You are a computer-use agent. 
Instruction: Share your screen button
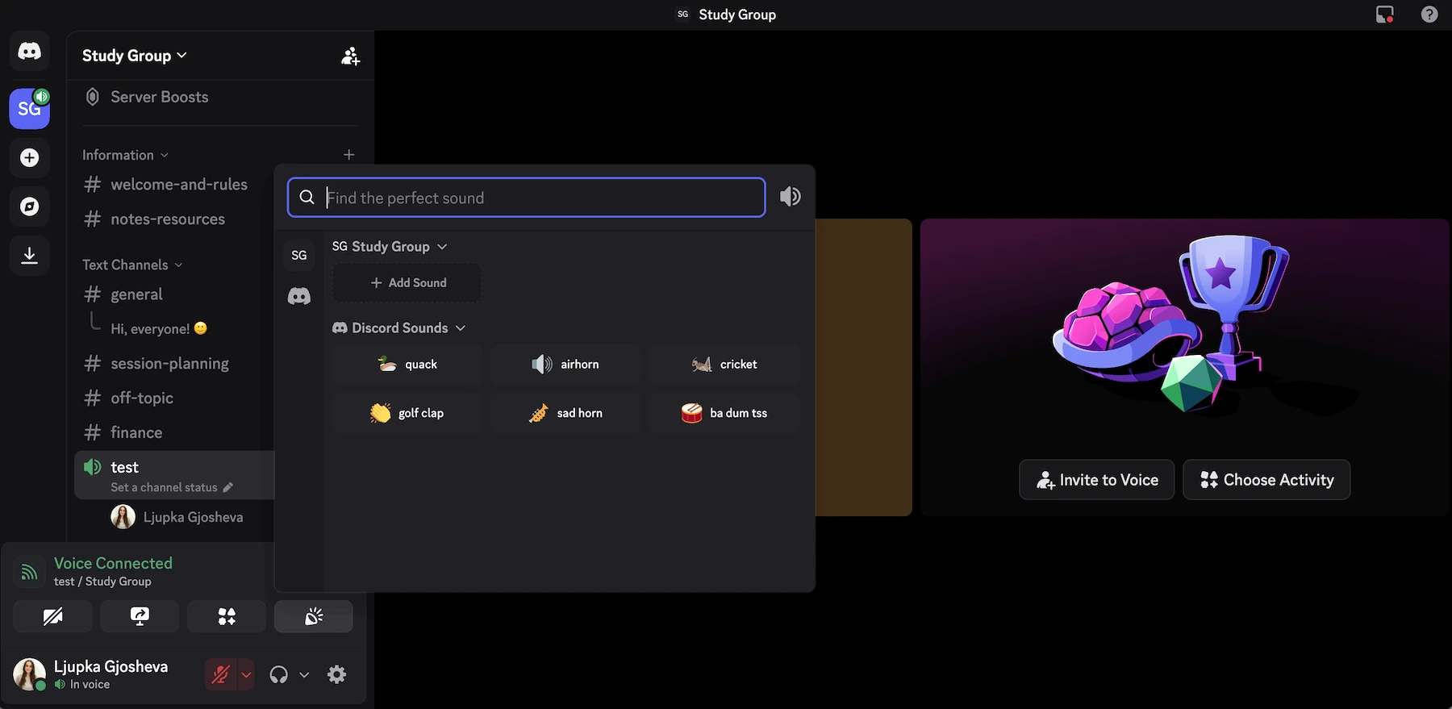pos(140,617)
